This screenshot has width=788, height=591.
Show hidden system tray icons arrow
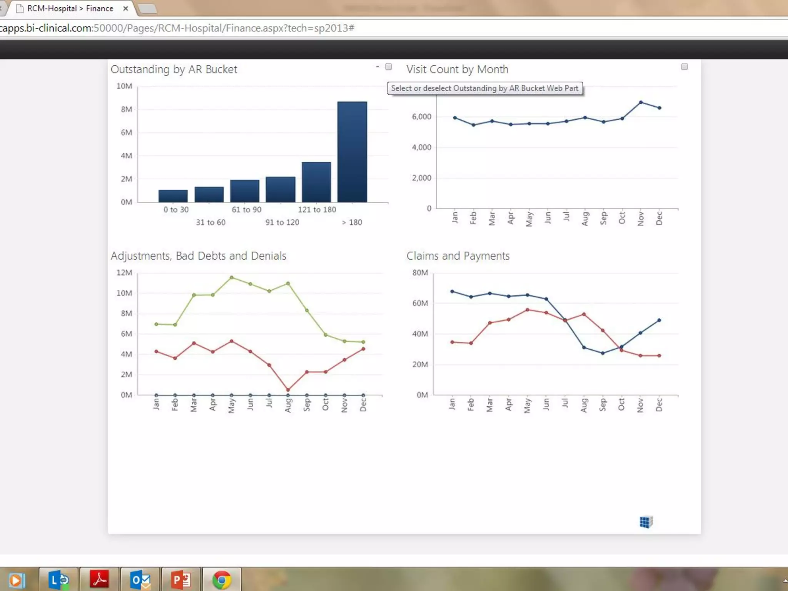click(785, 580)
